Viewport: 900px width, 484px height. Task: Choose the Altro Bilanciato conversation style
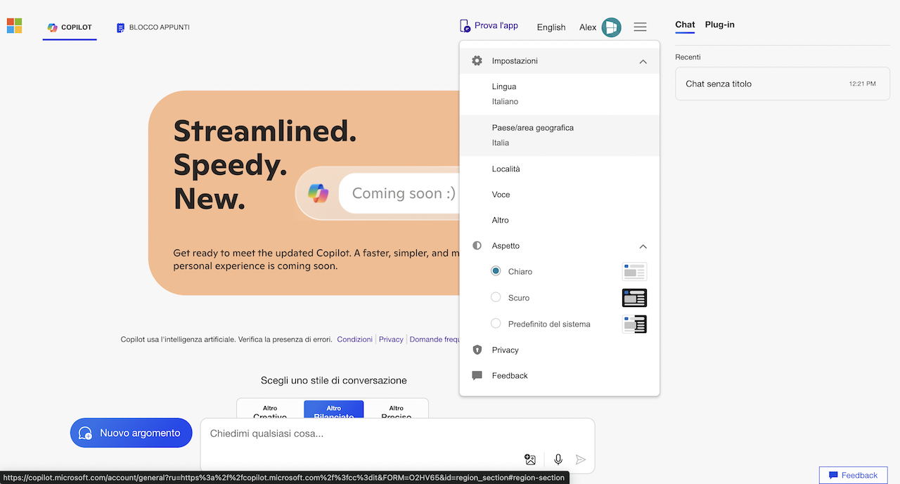(x=334, y=410)
